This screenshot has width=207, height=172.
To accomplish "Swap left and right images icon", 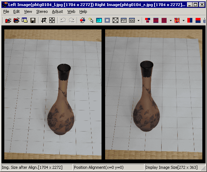I will (83, 20).
